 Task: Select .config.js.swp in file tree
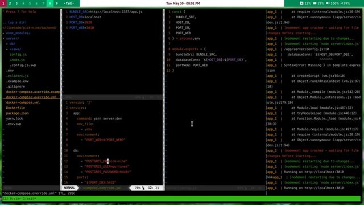(23, 65)
